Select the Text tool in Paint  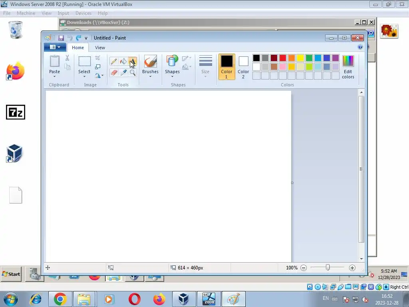tap(133, 61)
